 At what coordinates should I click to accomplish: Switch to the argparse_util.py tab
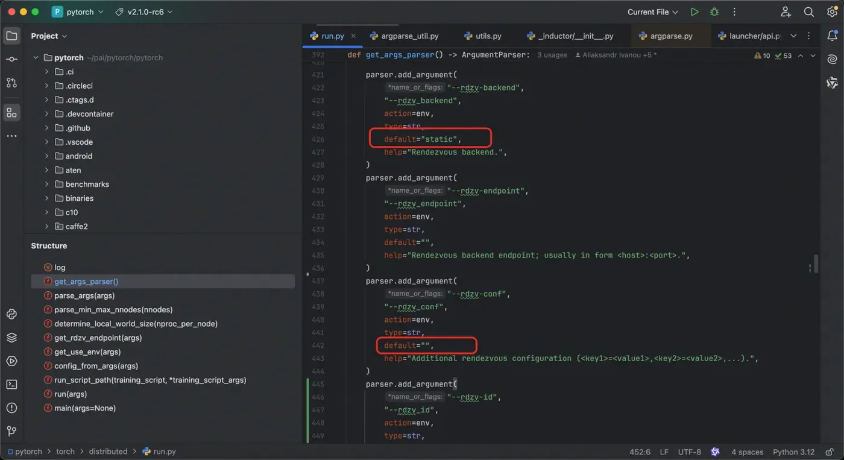point(404,36)
